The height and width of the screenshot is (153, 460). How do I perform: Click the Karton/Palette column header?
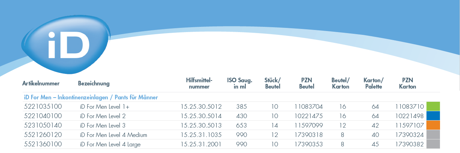click(374, 83)
